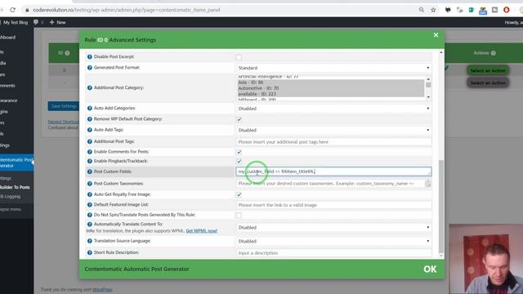Click Post Custom Fields input
This screenshot has height=294, width=523.
(333, 171)
